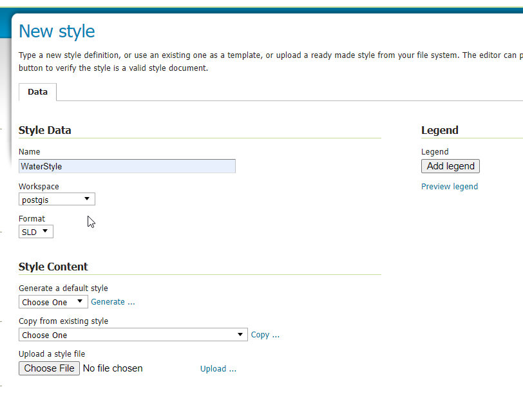The width and height of the screenshot is (523, 396).
Task: Open the Workspace dropdown showing postgis
Action: 57,200
